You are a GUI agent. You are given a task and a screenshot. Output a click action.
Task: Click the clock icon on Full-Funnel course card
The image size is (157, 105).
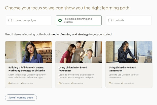point(9,83)
